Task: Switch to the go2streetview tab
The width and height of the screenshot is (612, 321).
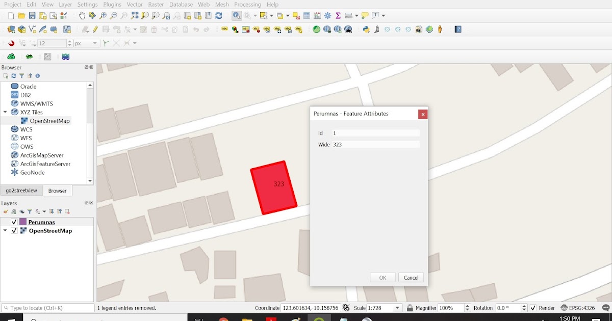Action: (21, 191)
